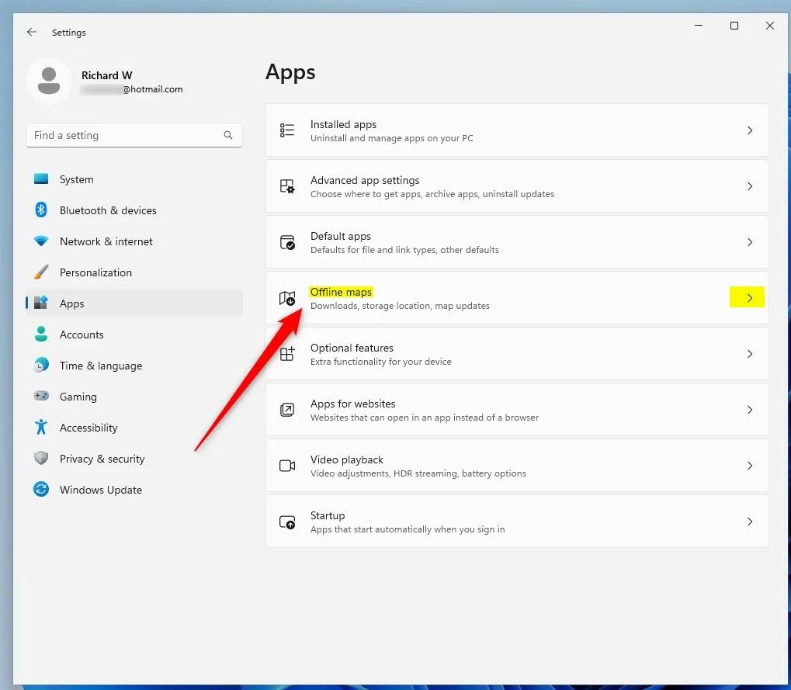The height and width of the screenshot is (690, 791).
Task: Expand the Video playback entry
Action: (749, 466)
